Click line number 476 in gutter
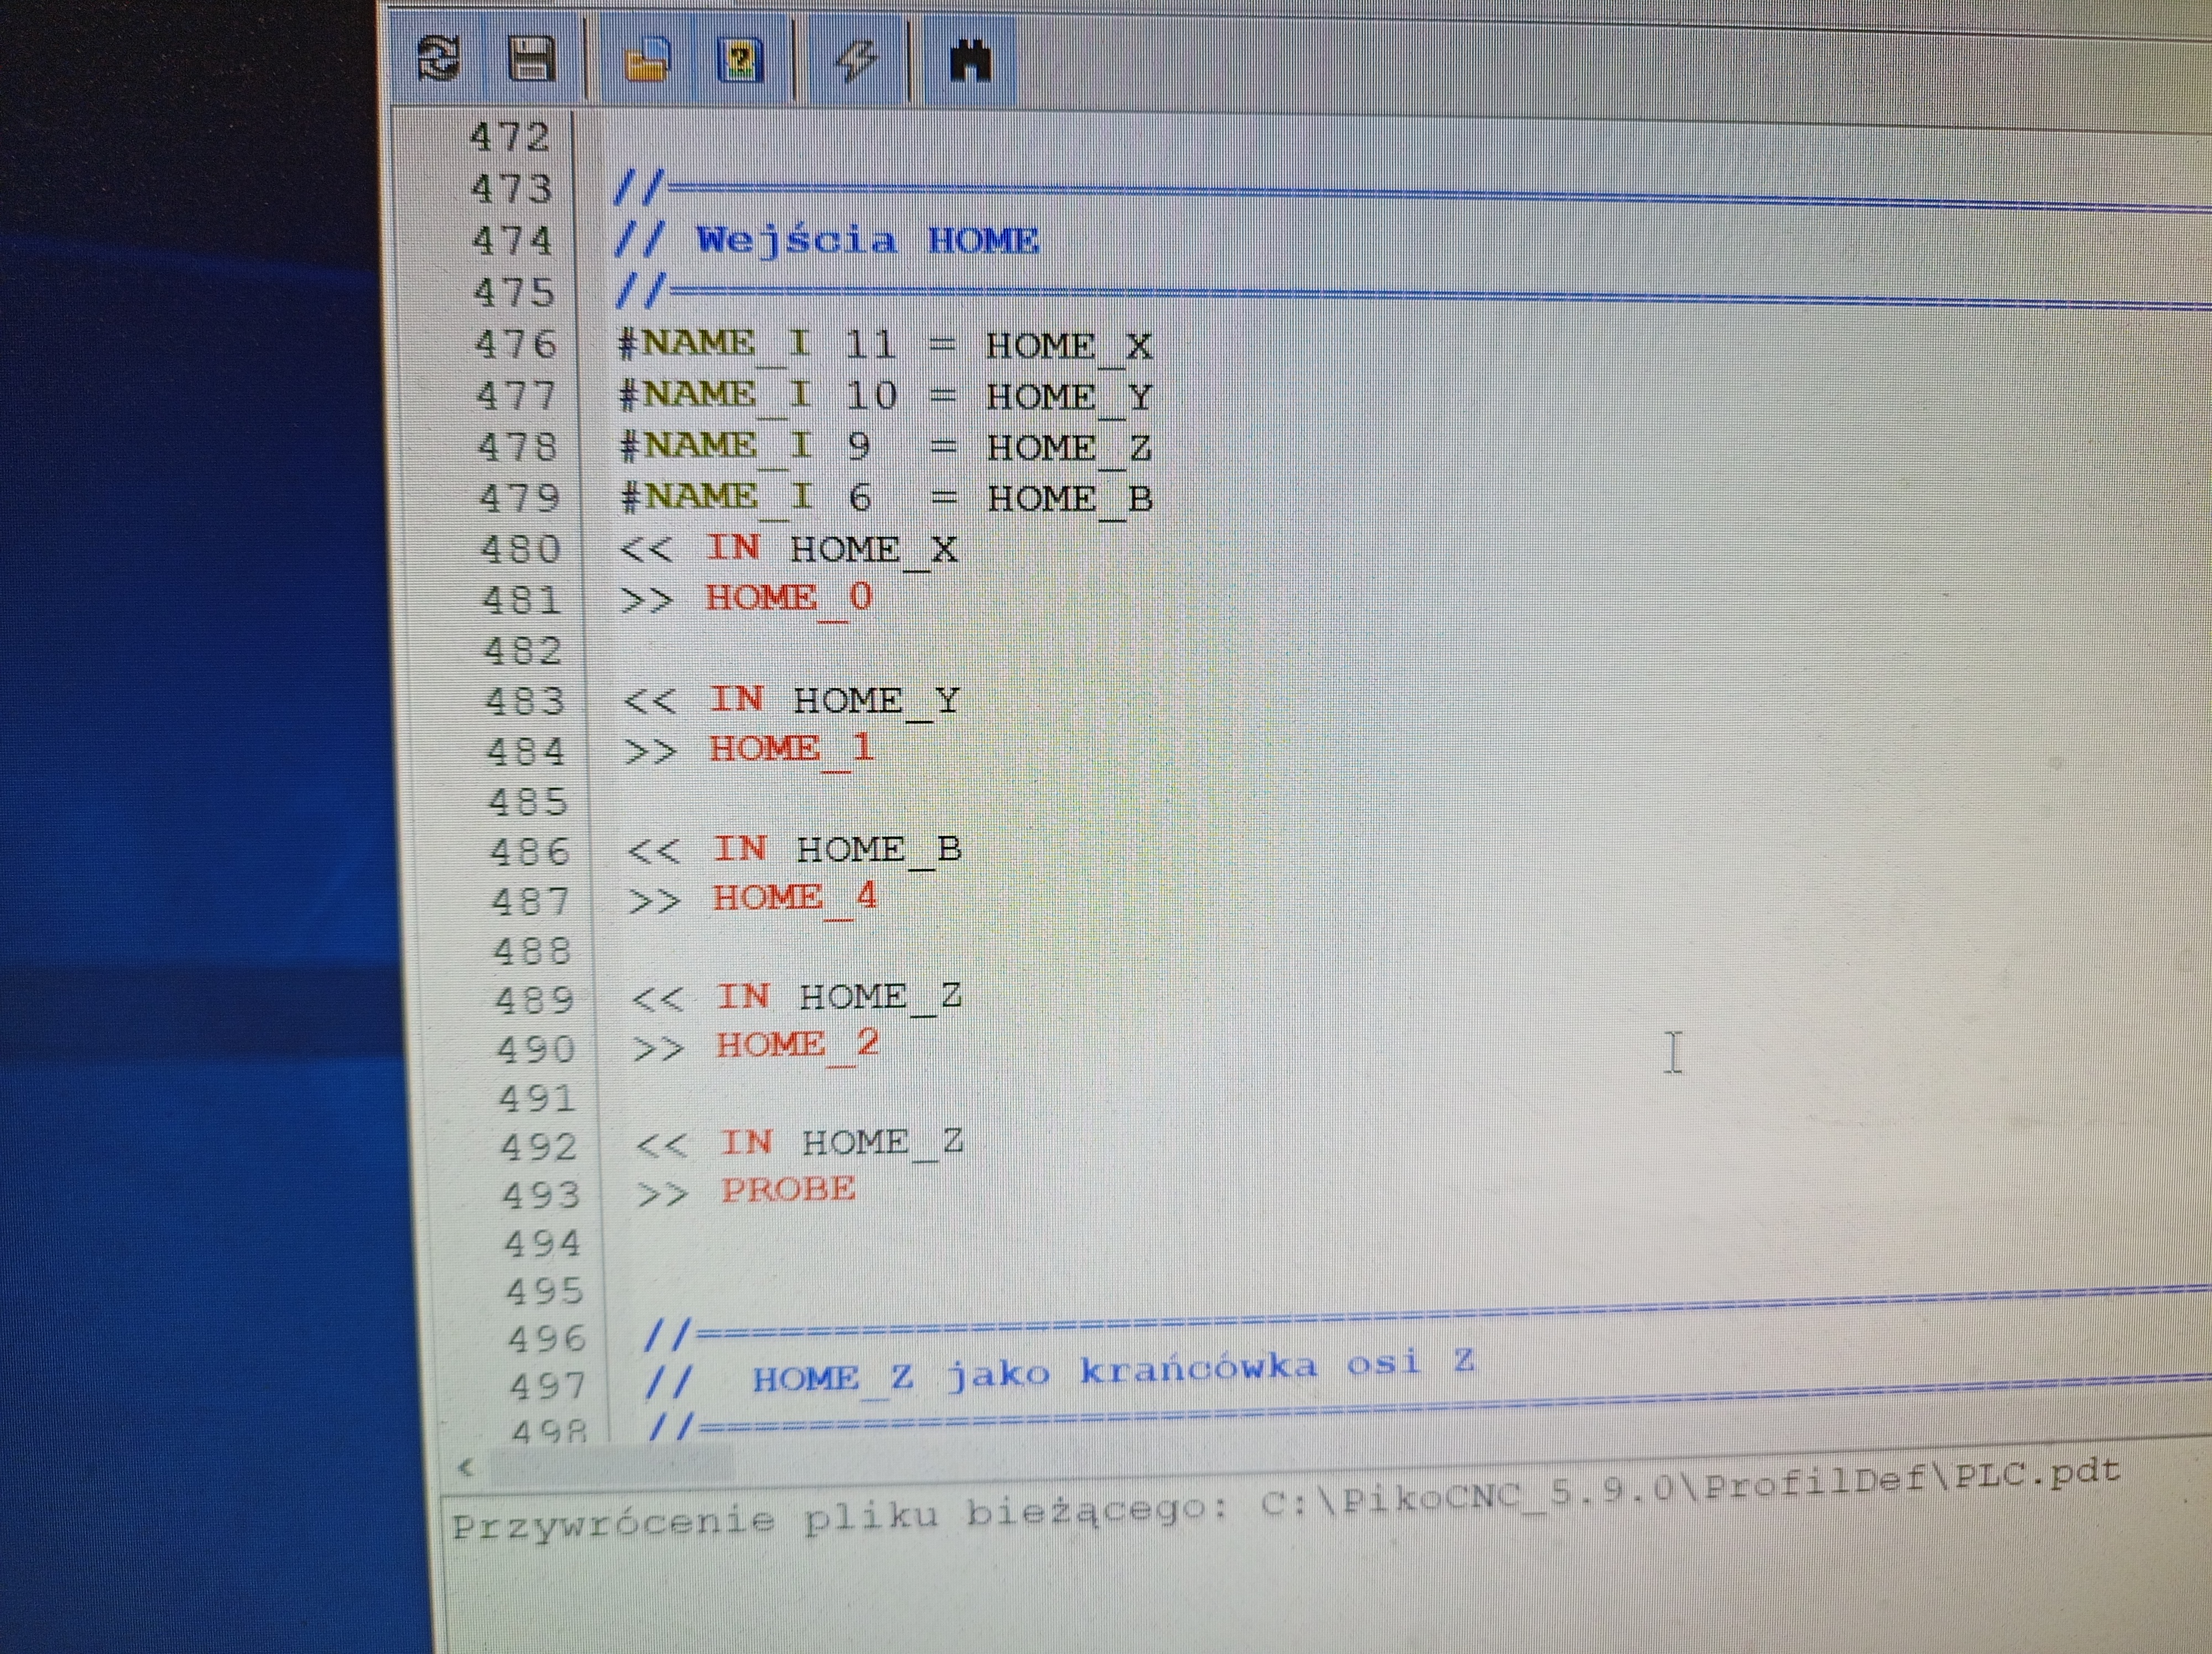Image resolution: width=2212 pixels, height=1654 pixels. point(515,345)
